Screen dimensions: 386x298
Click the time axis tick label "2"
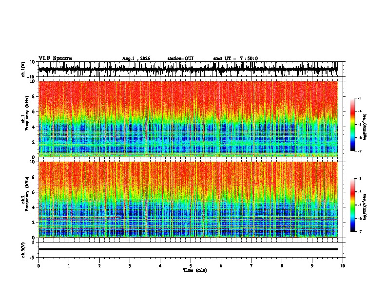[x=99, y=266]
